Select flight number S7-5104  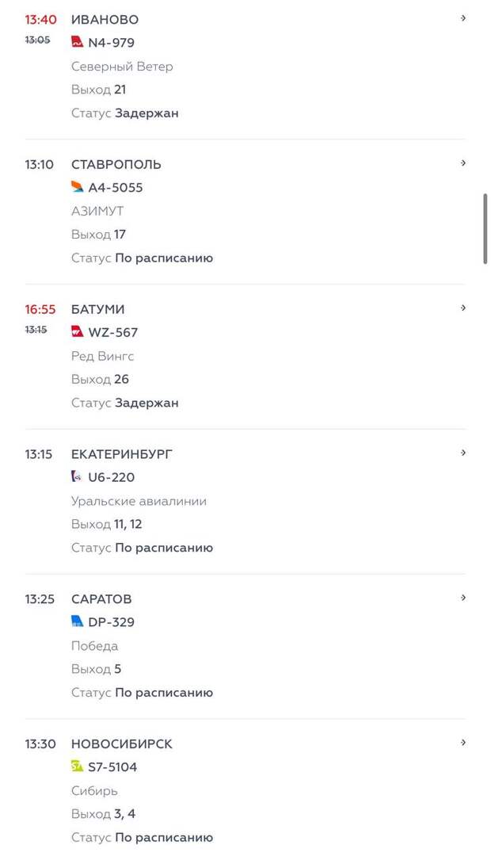pos(113,767)
